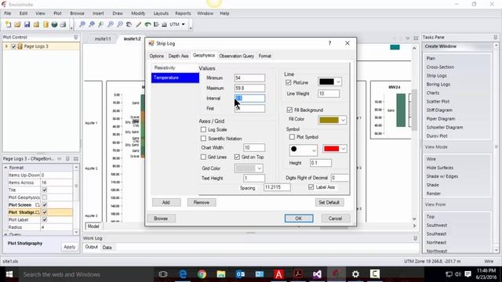Click the Remove button
Viewport: 502px width, 282px height.
click(x=202, y=202)
